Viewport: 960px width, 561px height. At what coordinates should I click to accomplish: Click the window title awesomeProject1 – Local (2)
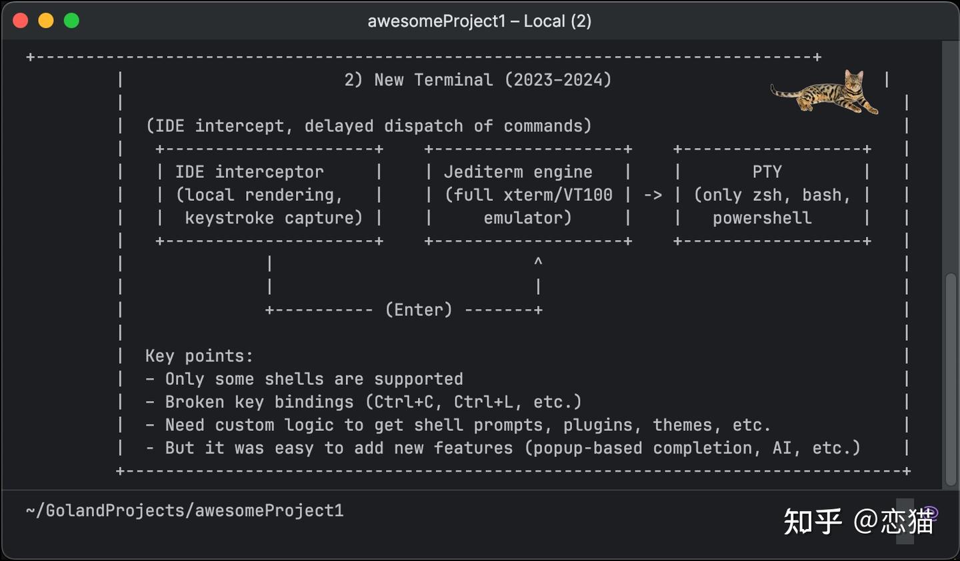pos(479,21)
